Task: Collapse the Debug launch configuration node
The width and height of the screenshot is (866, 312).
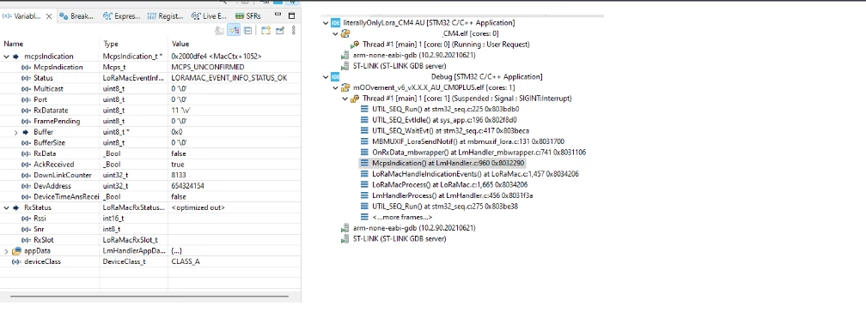Action: [326, 77]
